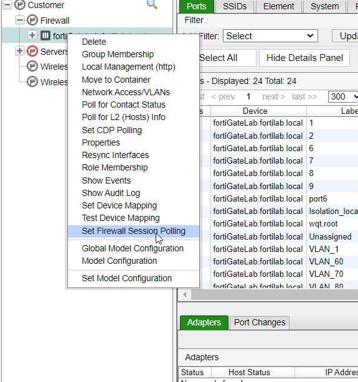The height and width of the screenshot is (382, 358).
Task: Click the horizontal scrollbar left arrow
Action: [x=185, y=295]
